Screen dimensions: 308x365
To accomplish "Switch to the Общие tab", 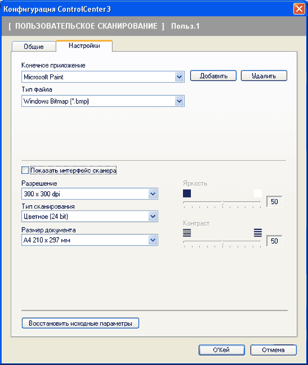I will pyautogui.click(x=34, y=46).
